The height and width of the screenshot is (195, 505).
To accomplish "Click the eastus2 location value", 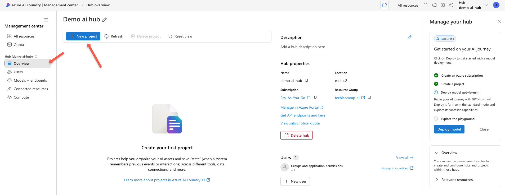I will tap(341, 81).
